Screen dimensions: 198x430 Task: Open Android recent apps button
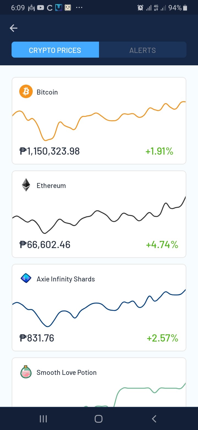pyautogui.click(x=43, y=419)
